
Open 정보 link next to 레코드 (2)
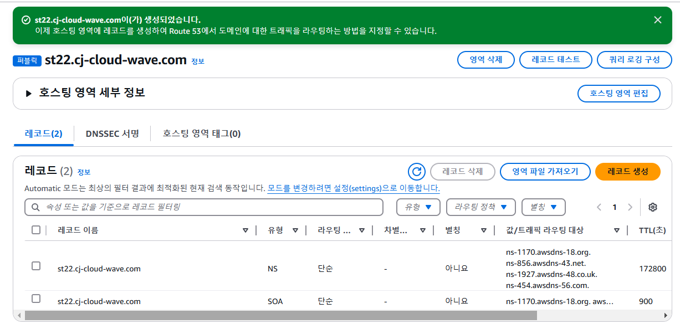click(84, 172)
